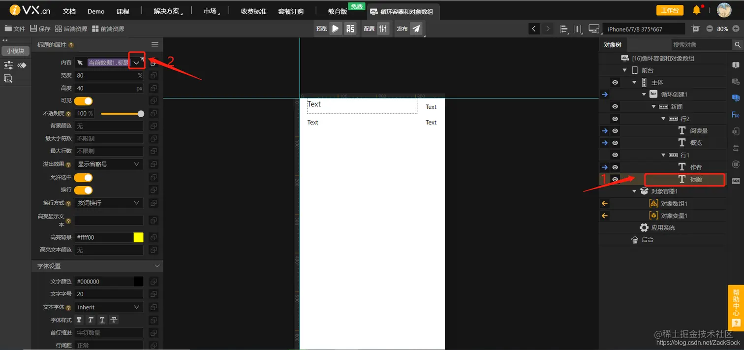Open the info panel icon in right sidebar
The width and height of the screenshot is (744, 350).
point(736,65)
